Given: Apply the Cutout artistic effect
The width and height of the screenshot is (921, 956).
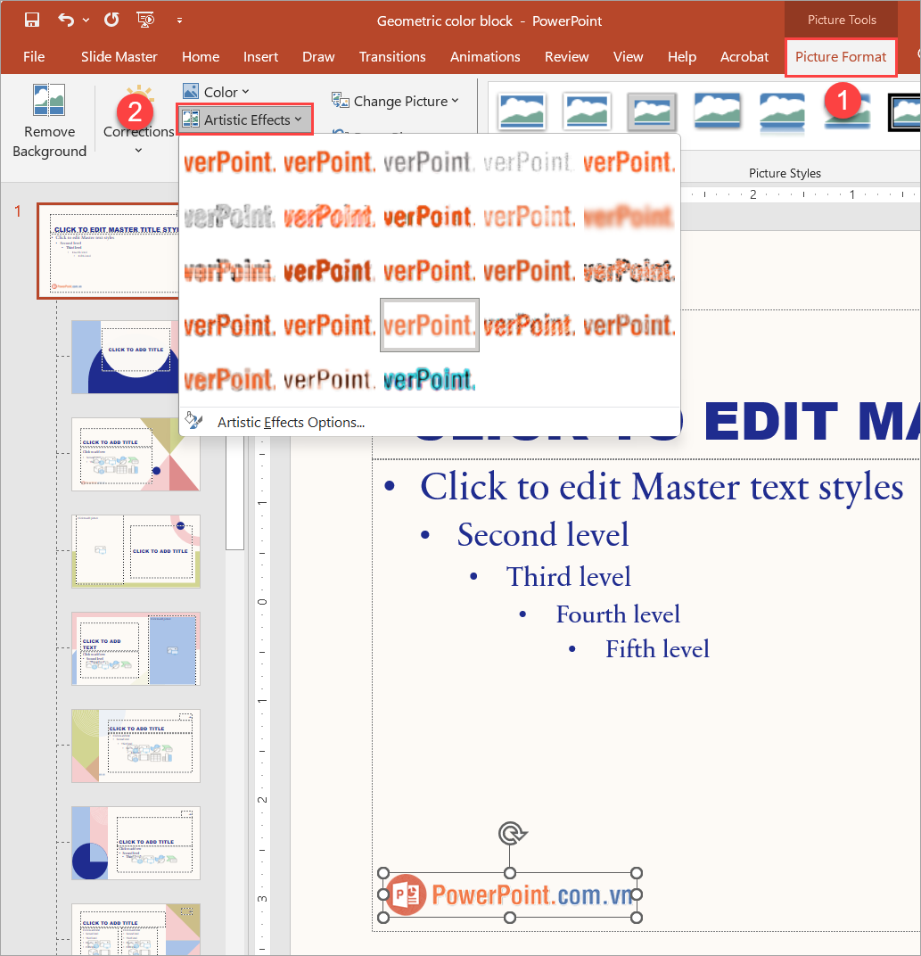Looking at the screenshot, I should point(228,379).
